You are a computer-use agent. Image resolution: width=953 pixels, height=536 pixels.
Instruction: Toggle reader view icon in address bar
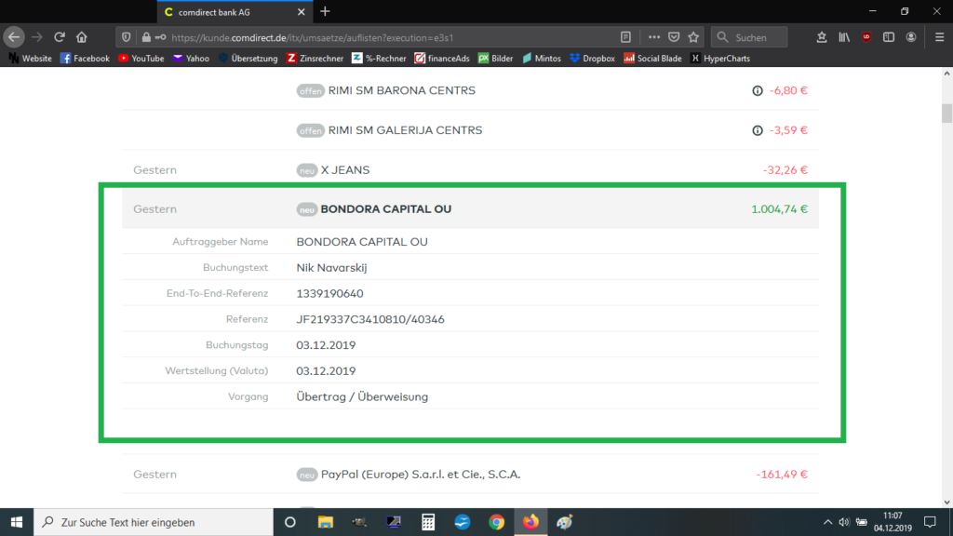coord(625,37)
